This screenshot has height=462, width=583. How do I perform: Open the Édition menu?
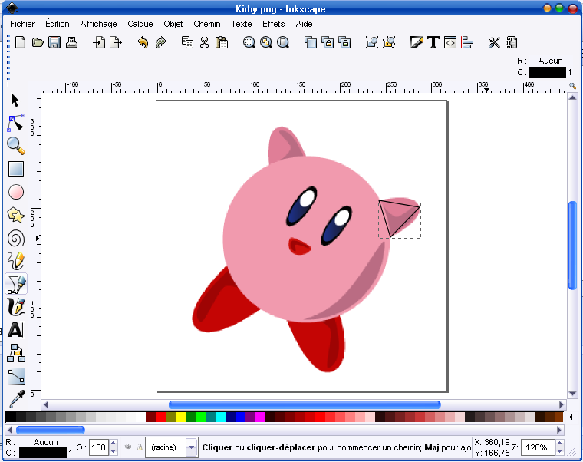point(58,24)
